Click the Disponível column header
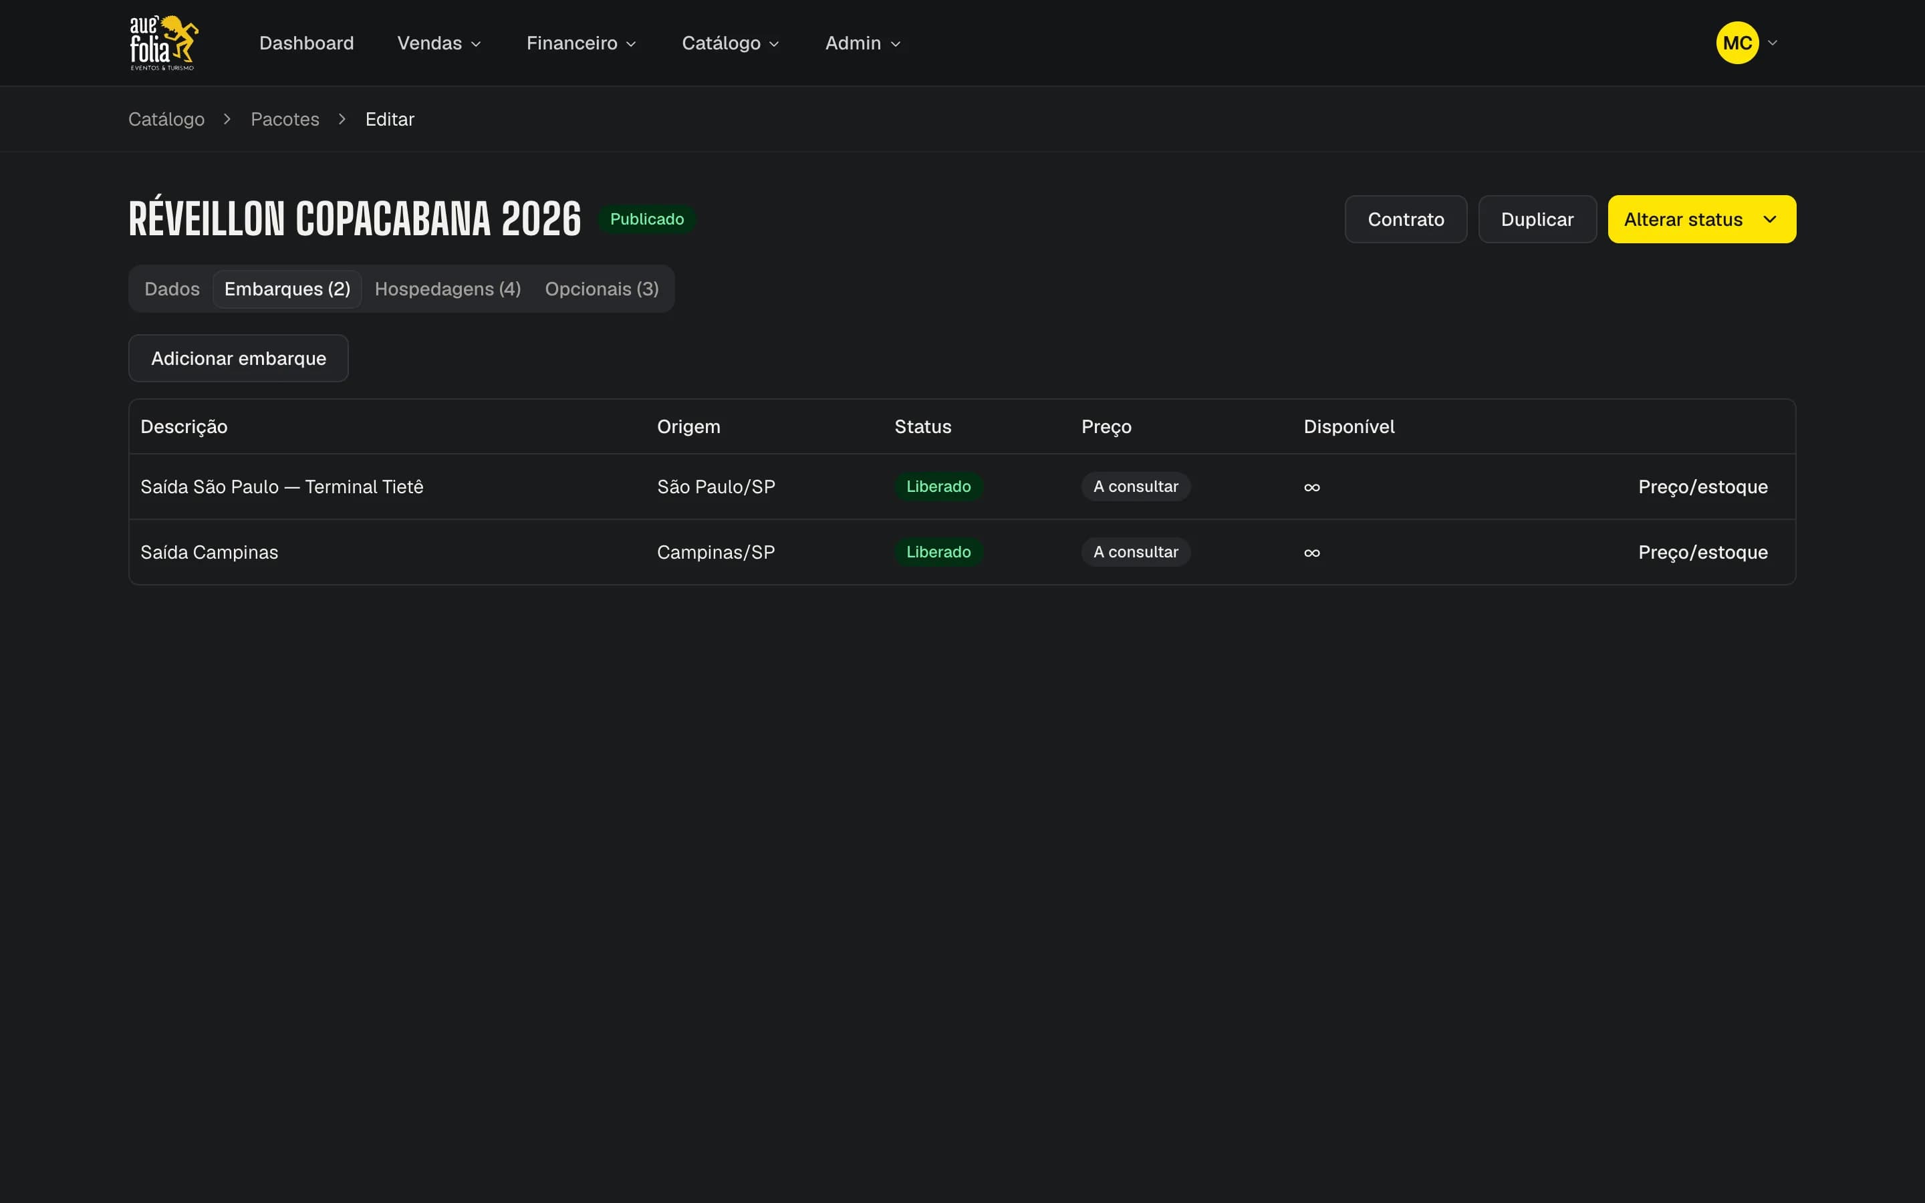Image resolution: width=1925 pixels, height=1203 pixels. pyautogui.click(x=1348, y=427)
